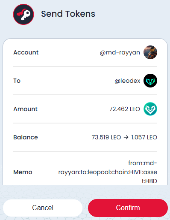Screen dimensions: 170x220
Task: Click the Hive Keychain key logo
Action: coord(23,14)
